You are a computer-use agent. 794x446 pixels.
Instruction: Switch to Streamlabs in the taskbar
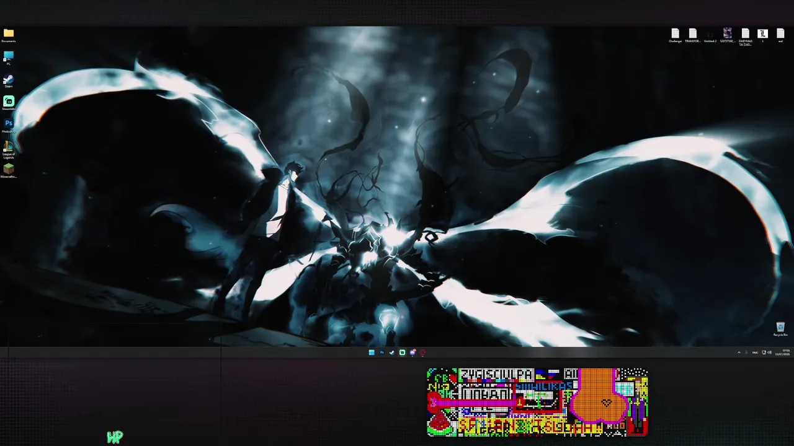tap(402, 352)
